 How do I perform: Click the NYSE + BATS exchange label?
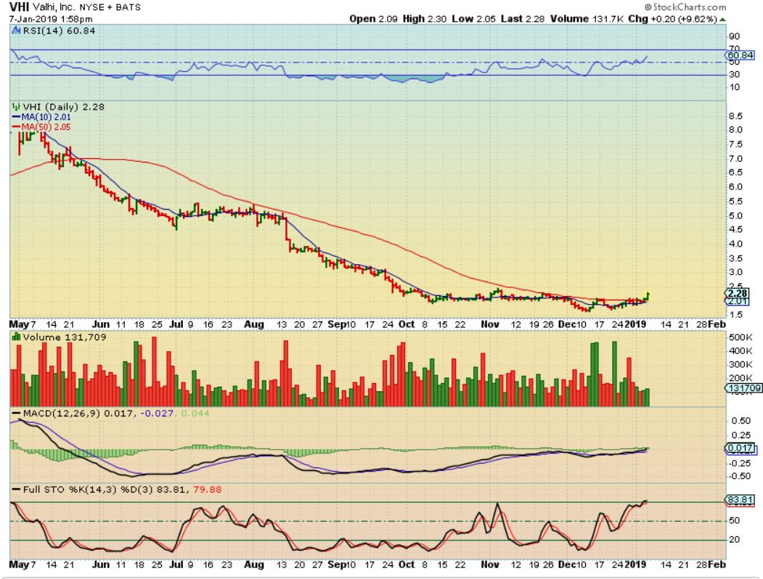(110, 7)
